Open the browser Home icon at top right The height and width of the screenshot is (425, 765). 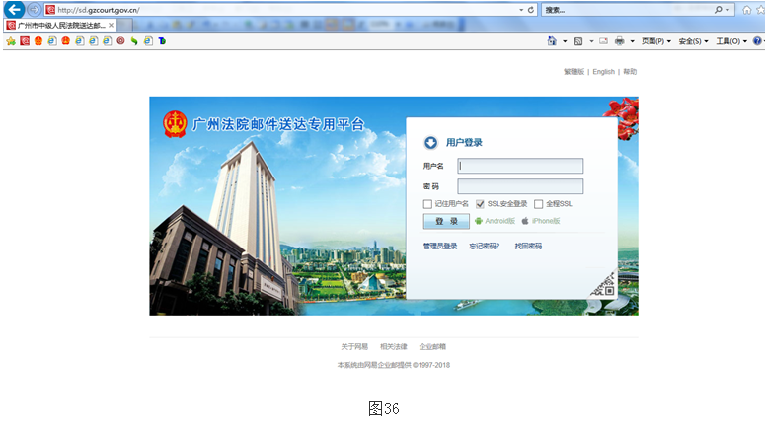746,10
